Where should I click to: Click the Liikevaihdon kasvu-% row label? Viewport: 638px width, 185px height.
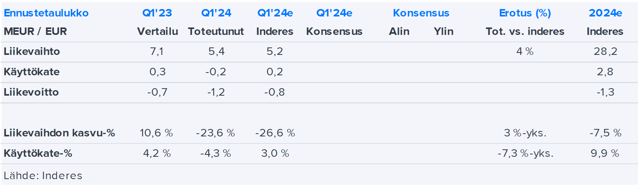pyautogui.click(x=59, y=133)
